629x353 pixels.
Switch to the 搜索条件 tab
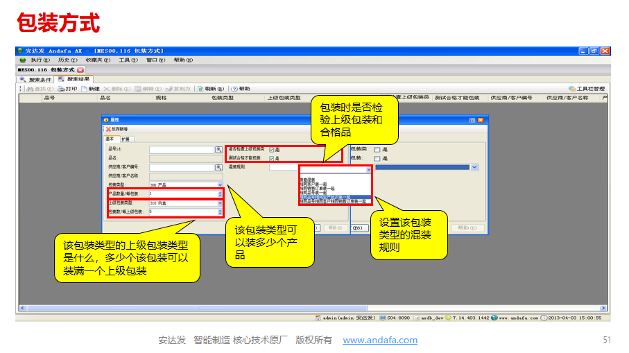[37, 80]
